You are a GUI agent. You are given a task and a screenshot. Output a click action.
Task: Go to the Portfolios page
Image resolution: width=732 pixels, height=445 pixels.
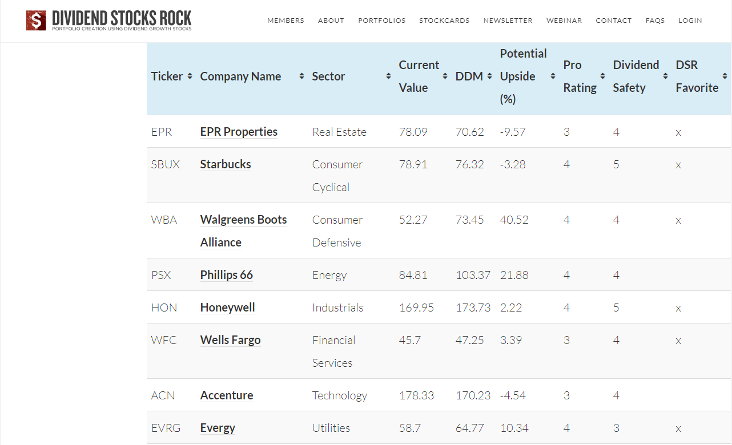coord(381,21)
